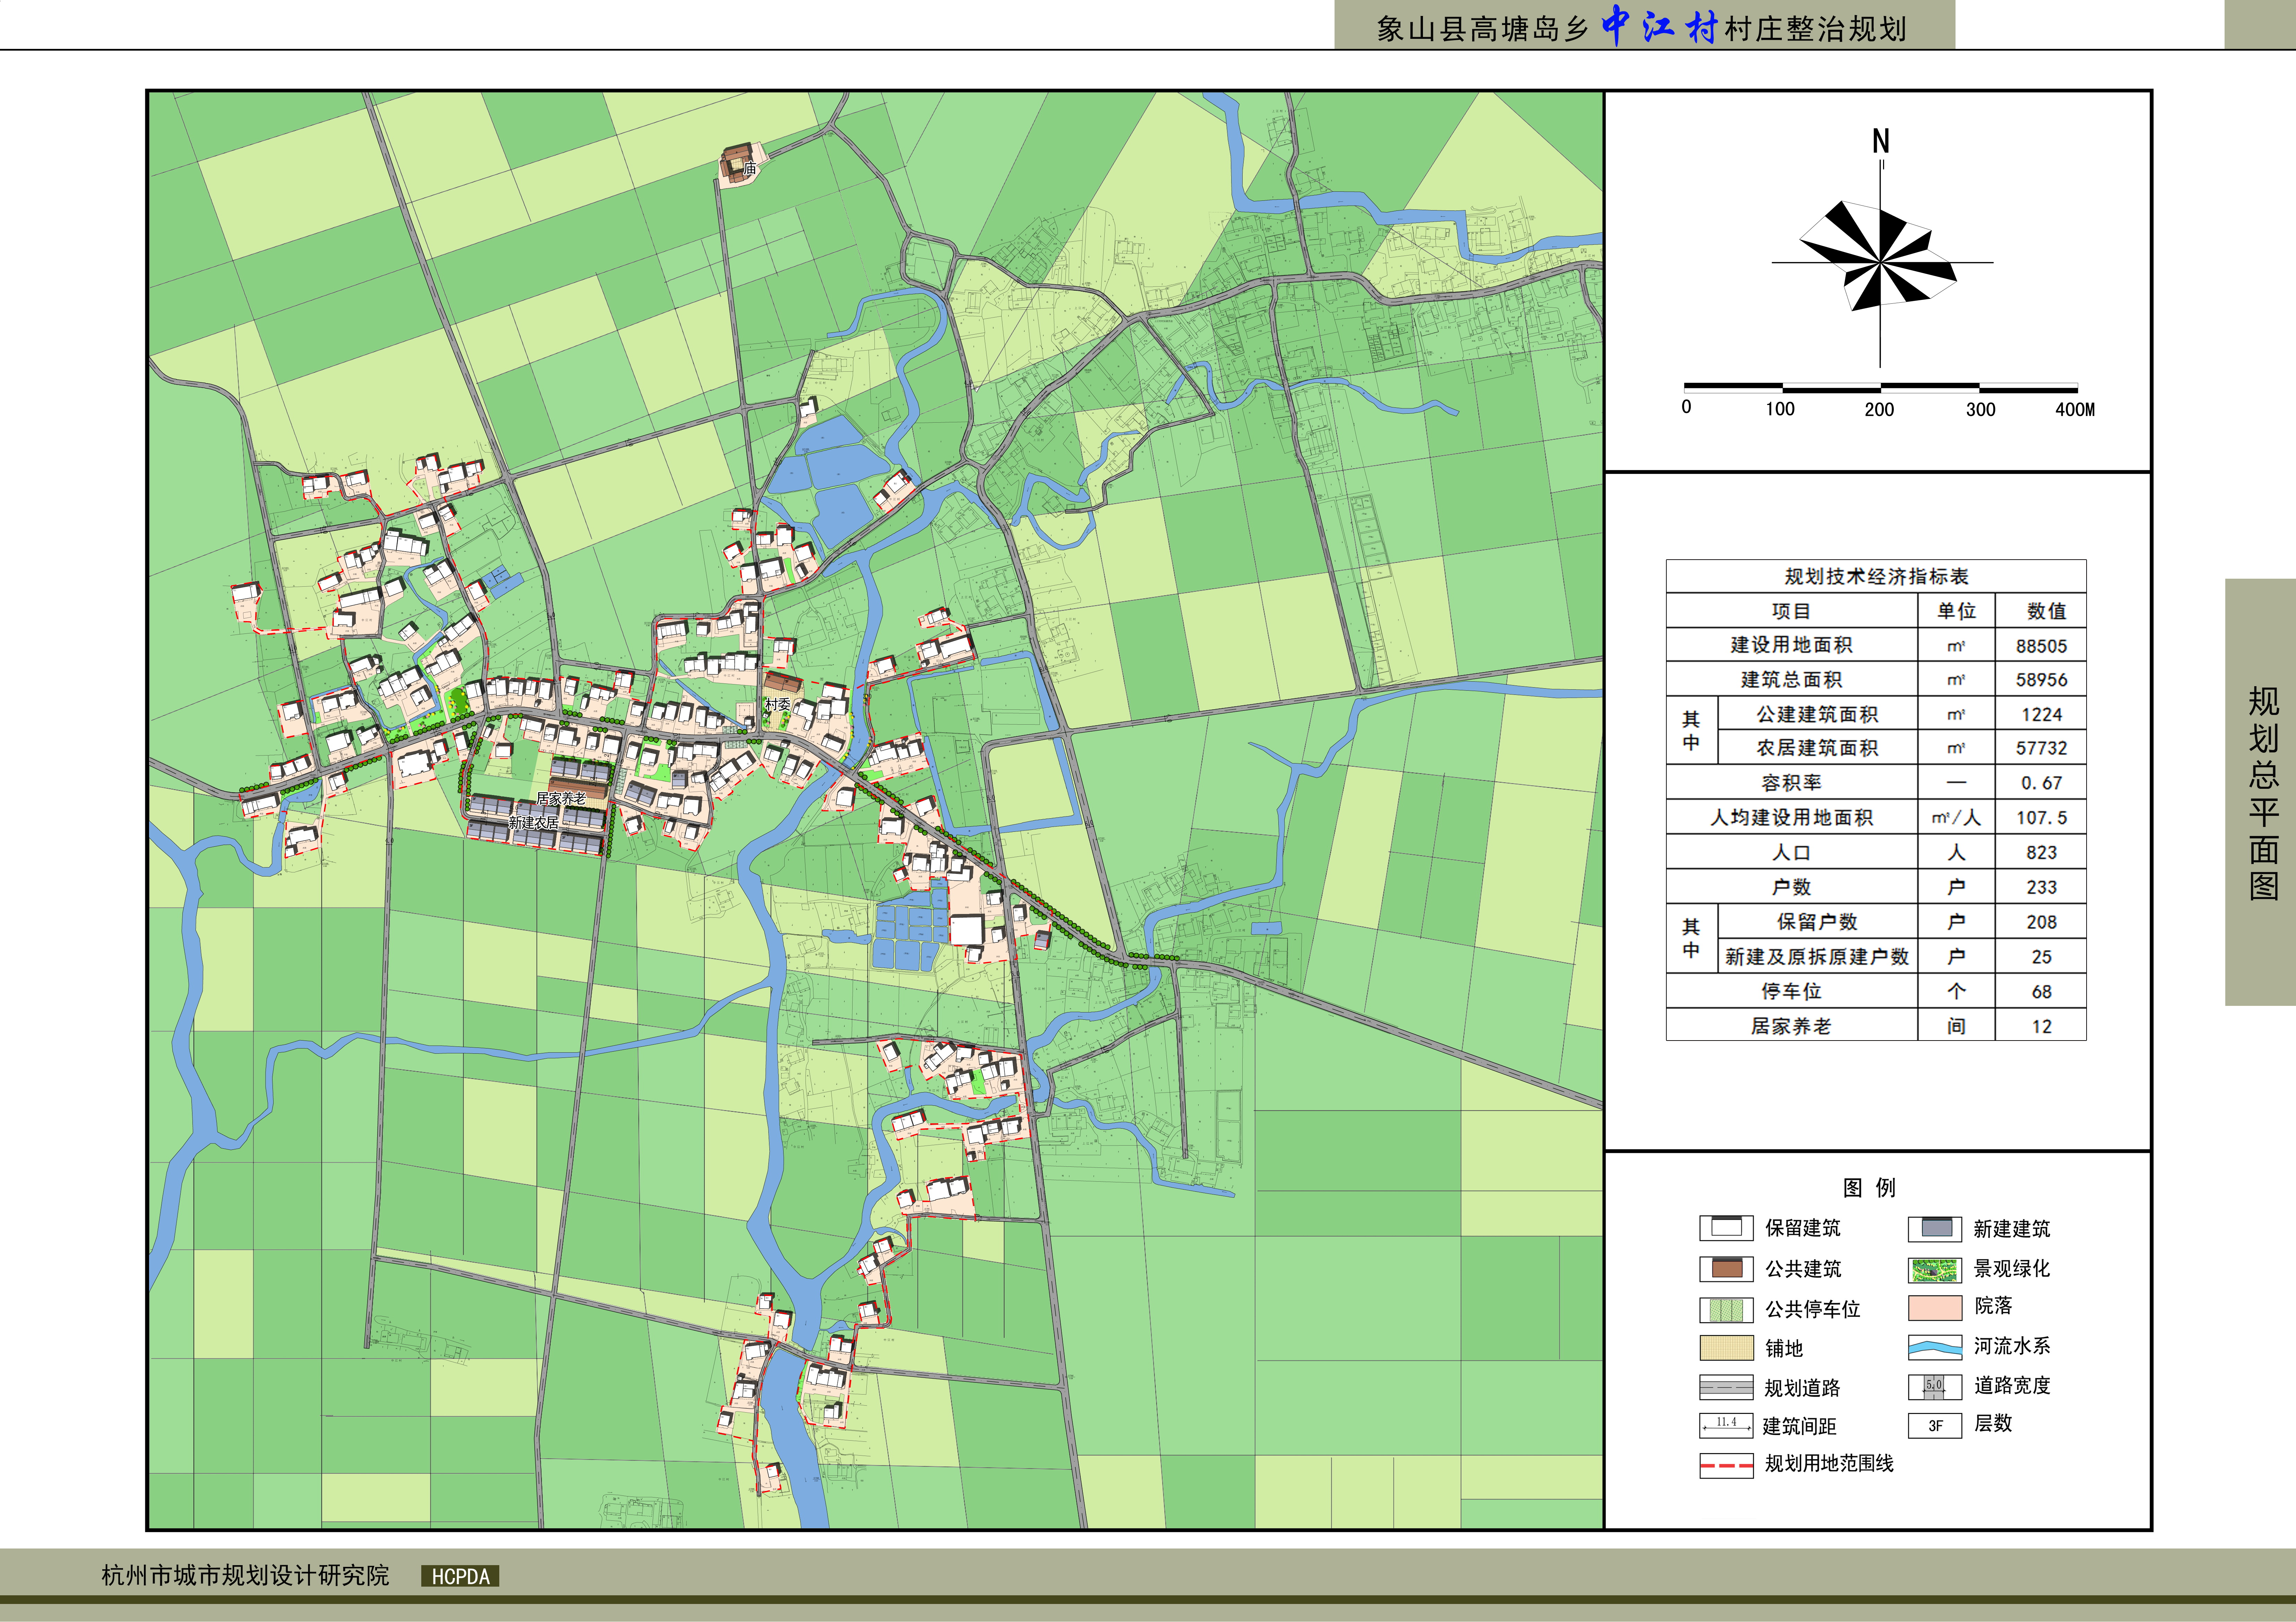Click the value 0.67 in table
Screen dimensions: 2296x1622
(x=2041, y=783)
